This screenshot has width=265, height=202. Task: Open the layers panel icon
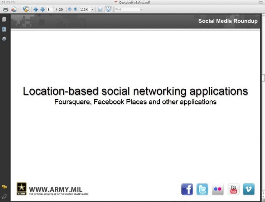pos(4,39)
